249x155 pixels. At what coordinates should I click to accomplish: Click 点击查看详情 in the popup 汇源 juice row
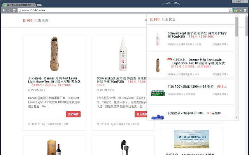coord(220,95)
